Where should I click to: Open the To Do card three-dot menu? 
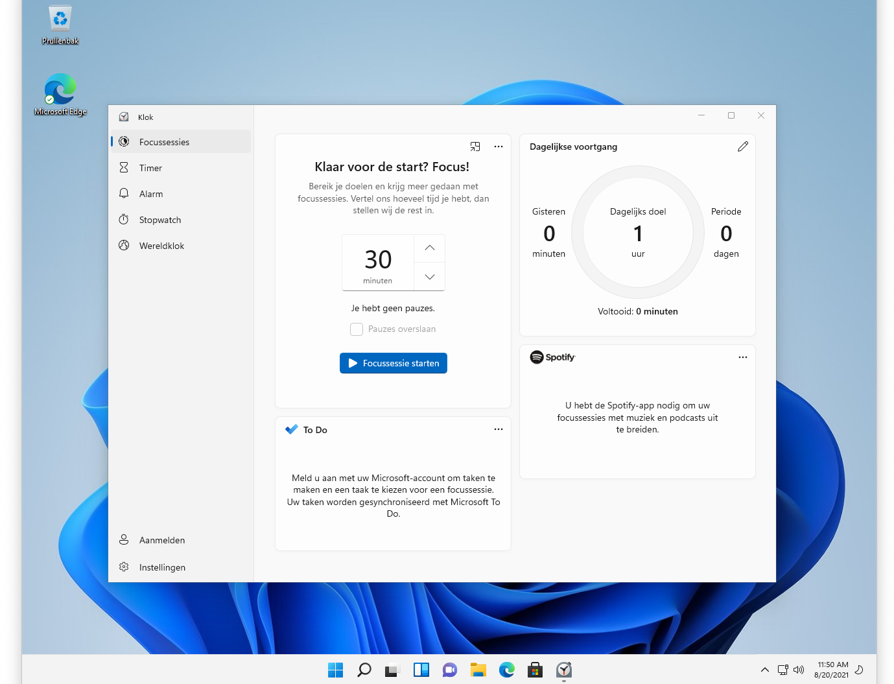coord(498,429)
